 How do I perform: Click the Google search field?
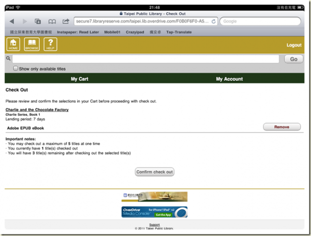(260, 21)
